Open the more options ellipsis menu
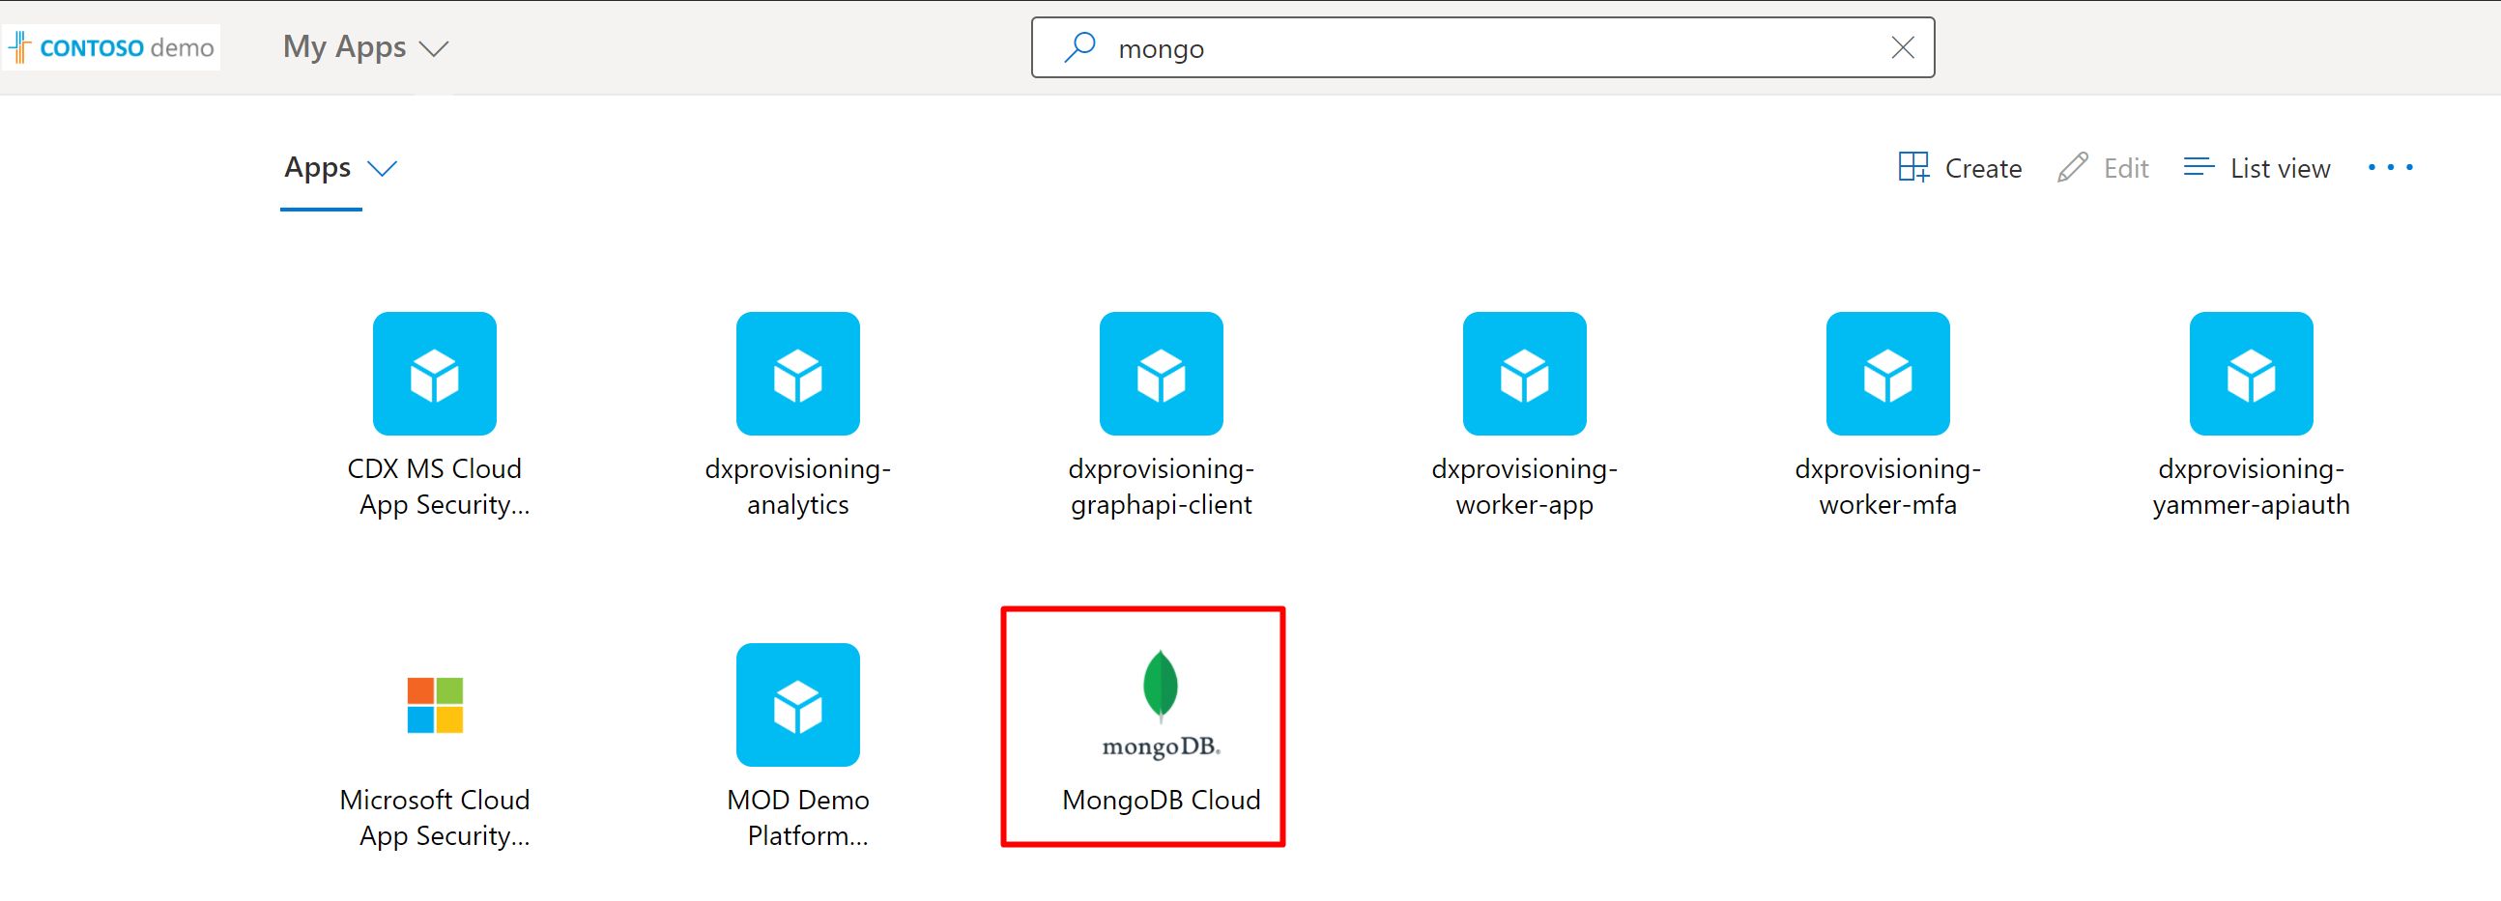This screenshot has height=901, width=2501. pyautogui.click(x=2389, y=168)
